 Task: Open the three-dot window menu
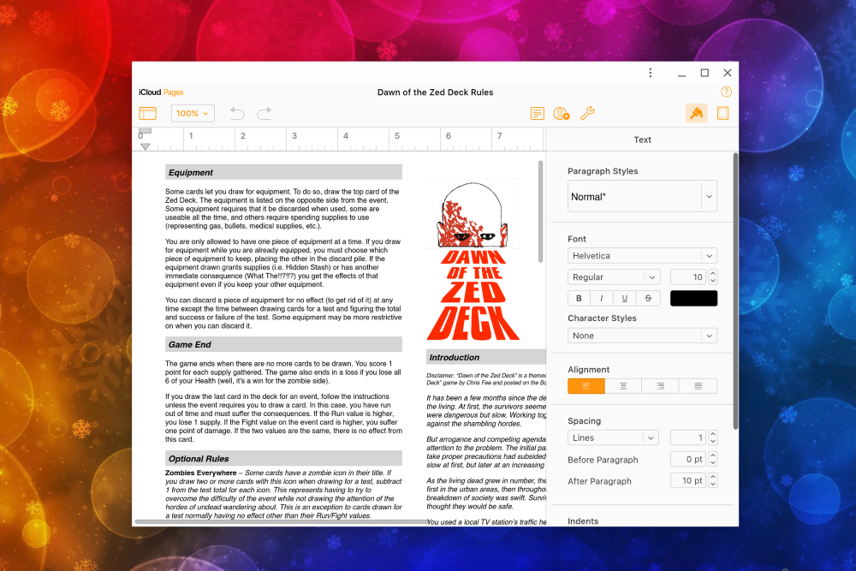650,73
